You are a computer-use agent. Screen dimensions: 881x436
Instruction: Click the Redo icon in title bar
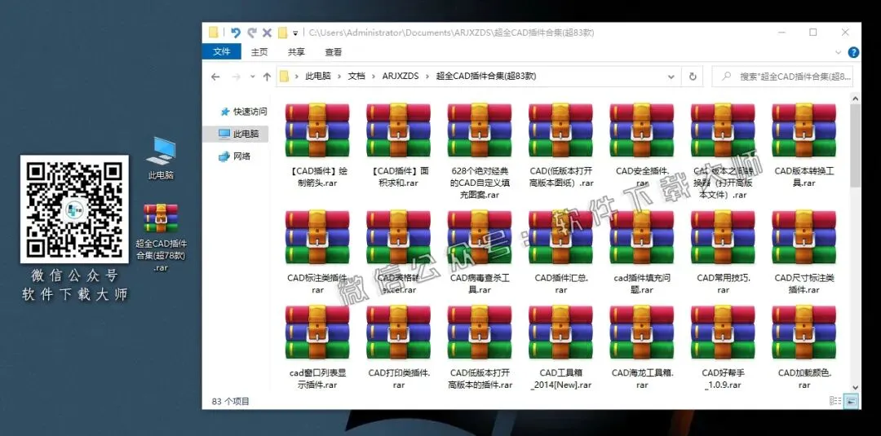click(x=252, y=33)
